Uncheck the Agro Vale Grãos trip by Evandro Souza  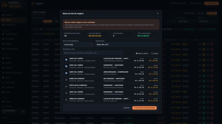click(x=66, y=60)
